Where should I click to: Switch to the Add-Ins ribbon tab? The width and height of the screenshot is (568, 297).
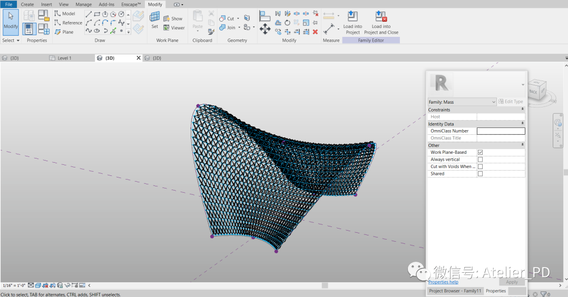click(106, 4)
